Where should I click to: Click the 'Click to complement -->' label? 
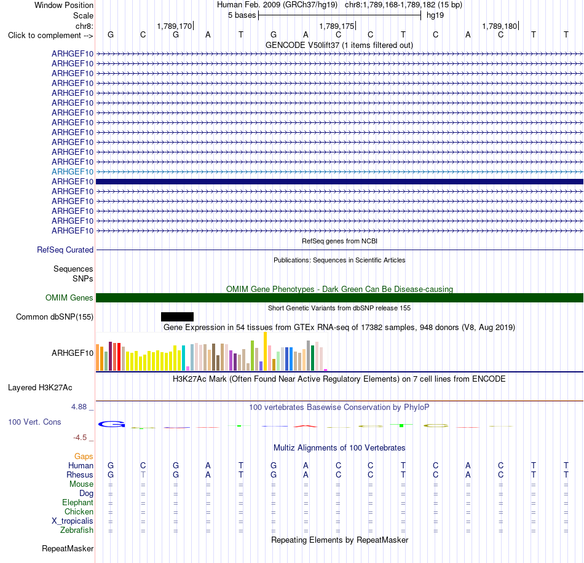click(x=50, y=36)
